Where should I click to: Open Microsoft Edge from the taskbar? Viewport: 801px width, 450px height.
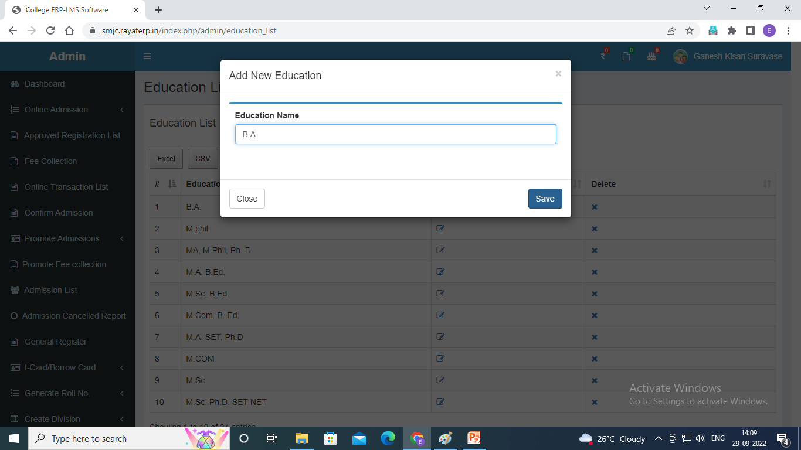click(388, 438)
